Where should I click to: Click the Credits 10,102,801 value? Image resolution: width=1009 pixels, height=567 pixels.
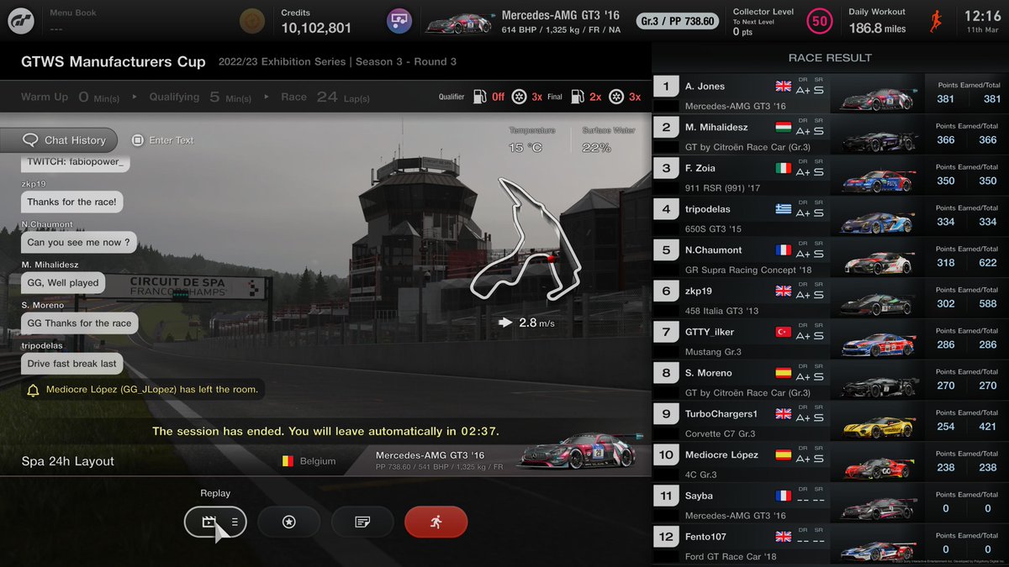pyautogui.click(x=316, y=28)
